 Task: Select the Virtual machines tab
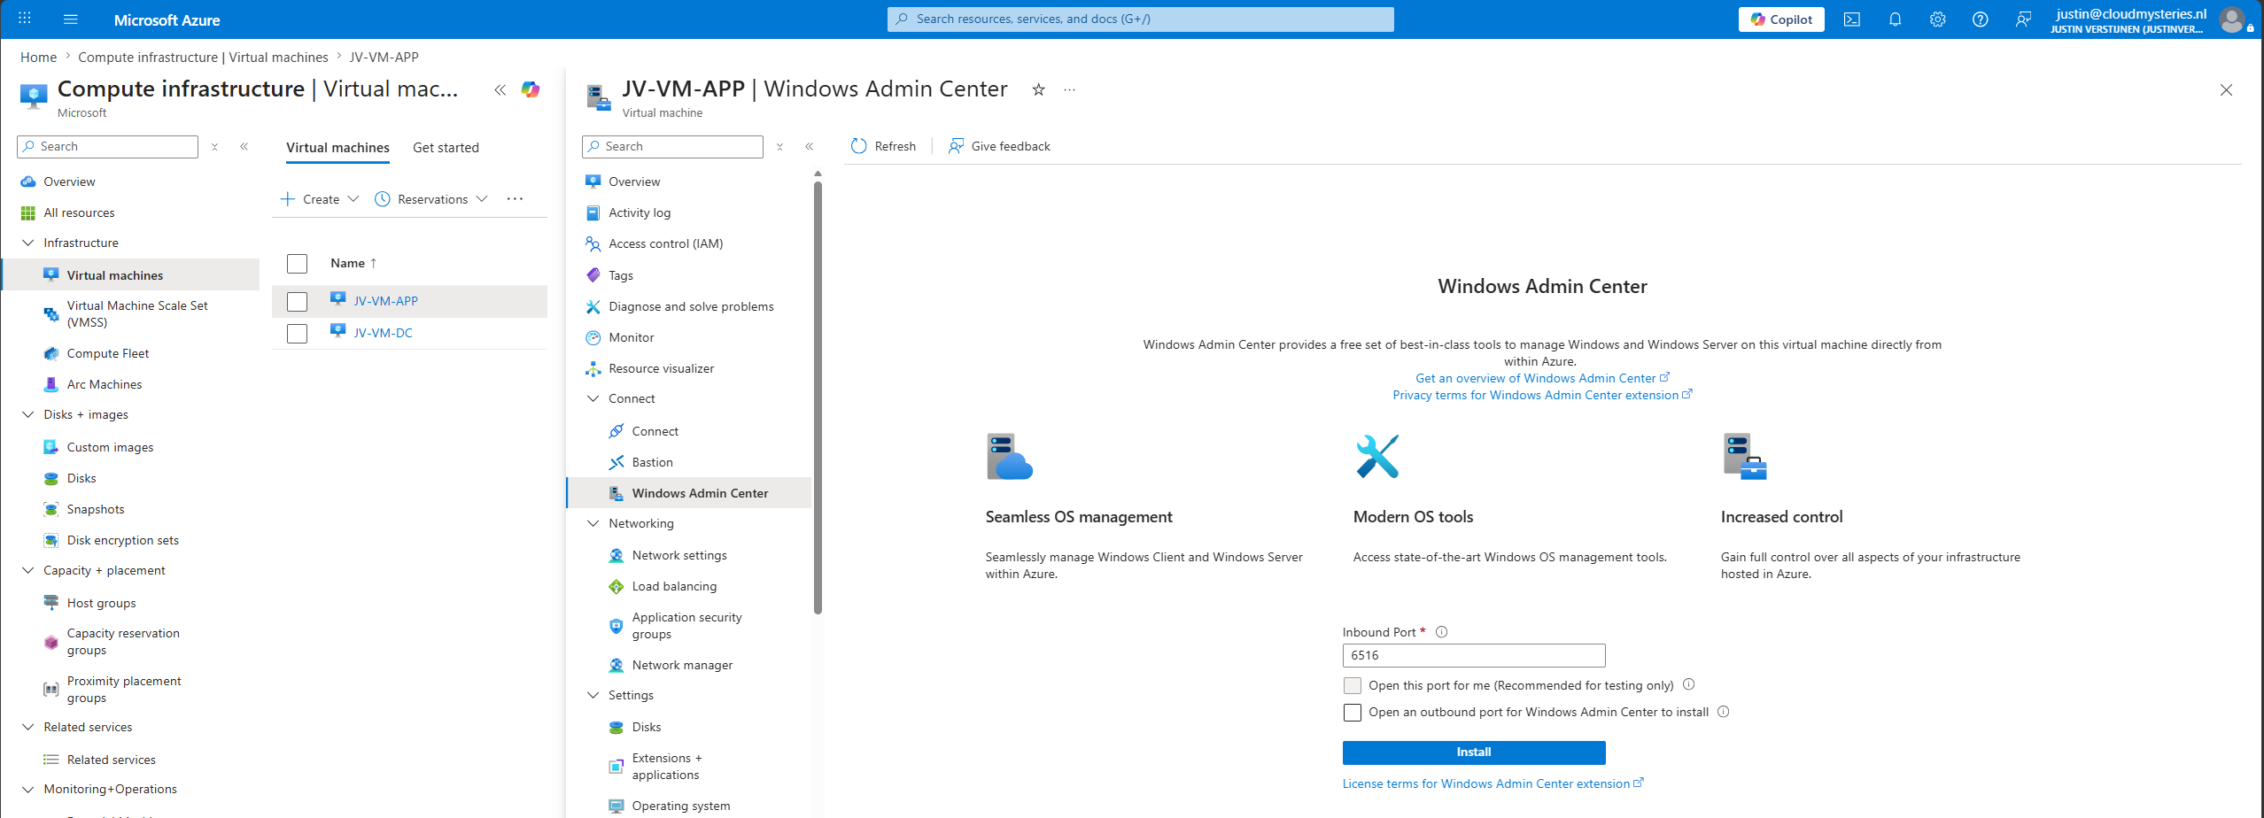coord(337,148)
